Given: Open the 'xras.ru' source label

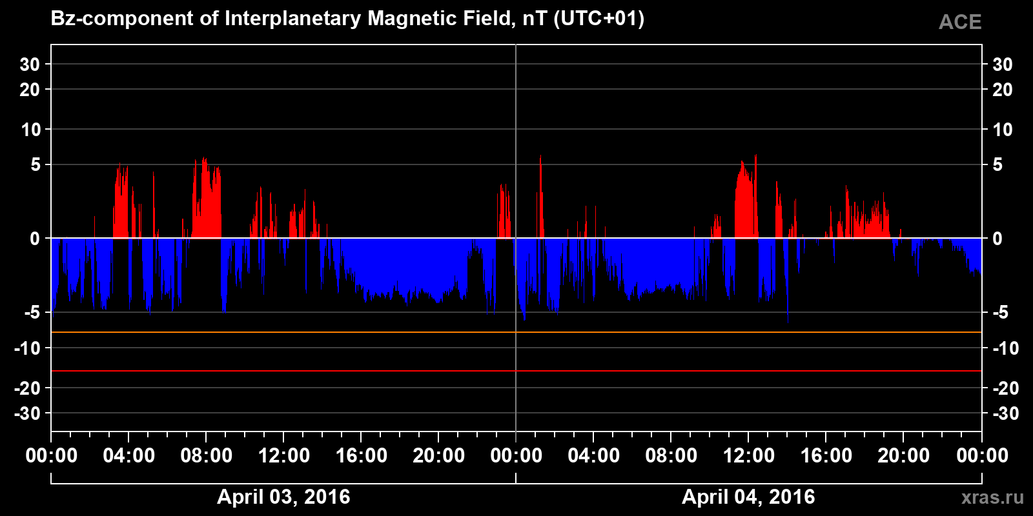Looking at the screenshot, I should tap(992, 497).
